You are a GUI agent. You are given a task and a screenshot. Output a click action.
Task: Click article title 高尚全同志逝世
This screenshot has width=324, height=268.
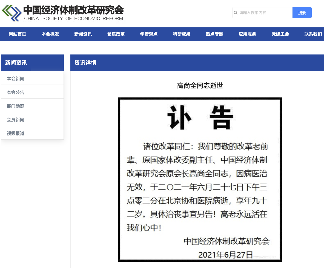pos(200,85)
